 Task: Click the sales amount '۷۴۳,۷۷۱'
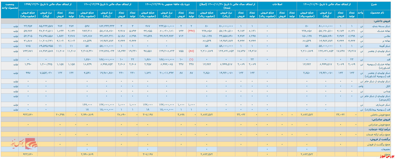(28, 50)
